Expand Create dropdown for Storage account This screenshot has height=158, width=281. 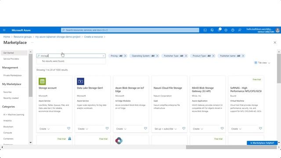coord(44,129)
